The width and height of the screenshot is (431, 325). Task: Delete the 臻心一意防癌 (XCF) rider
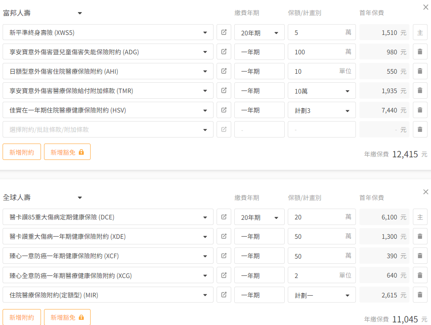420,256
